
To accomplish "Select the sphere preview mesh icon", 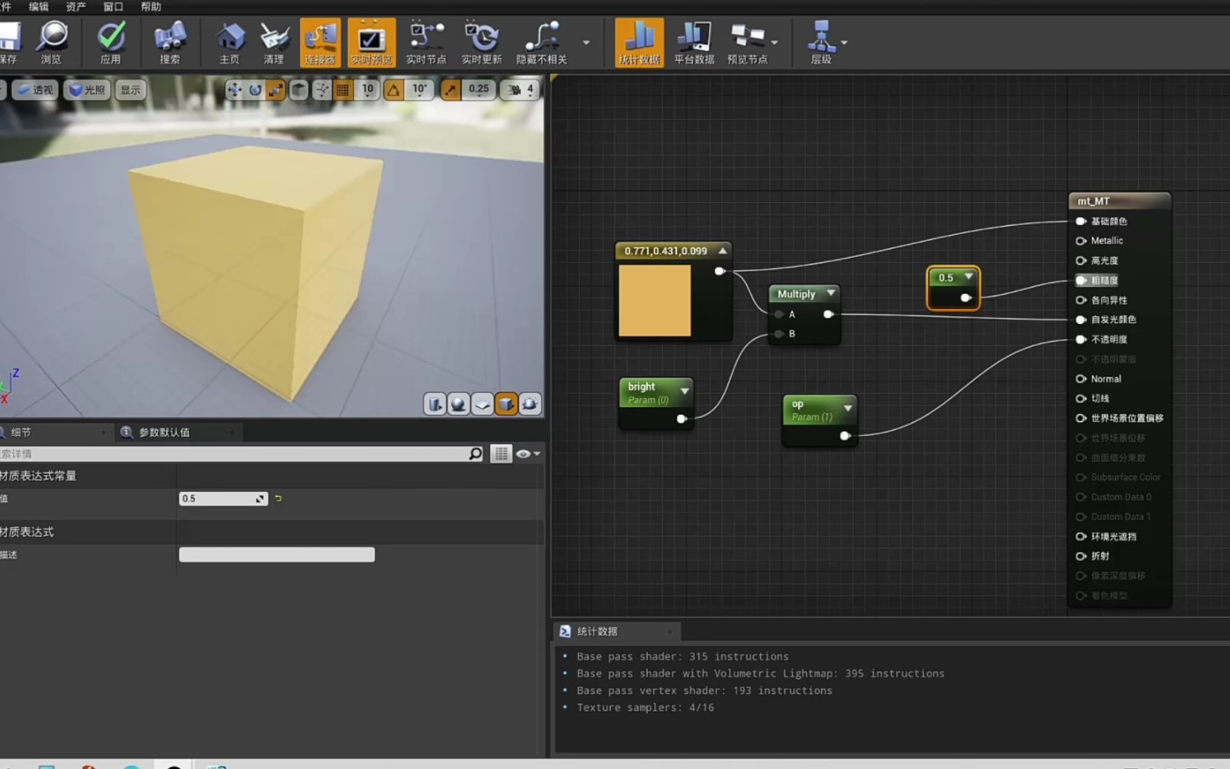I will [458, 404].
